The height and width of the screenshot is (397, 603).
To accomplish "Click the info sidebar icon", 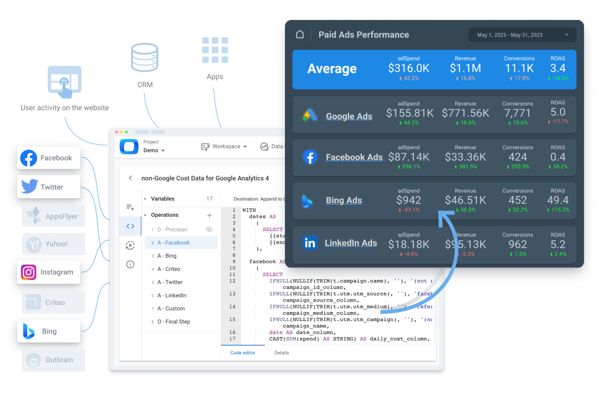I will click(x=130, y=265).
